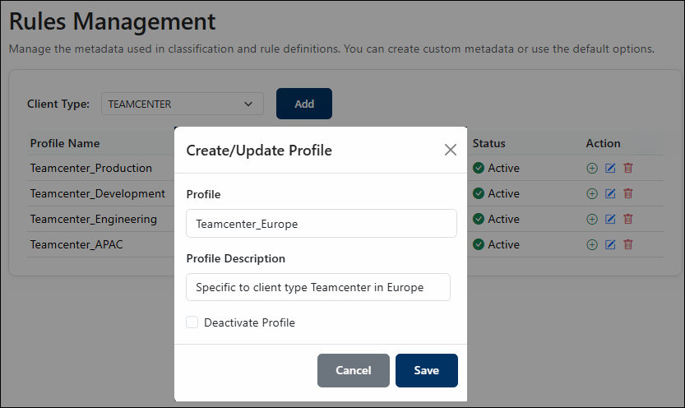Screen dimensions: 685x408
Task: Delete the Teamcenter_APAC profile
Action: [x=628, y=244]
